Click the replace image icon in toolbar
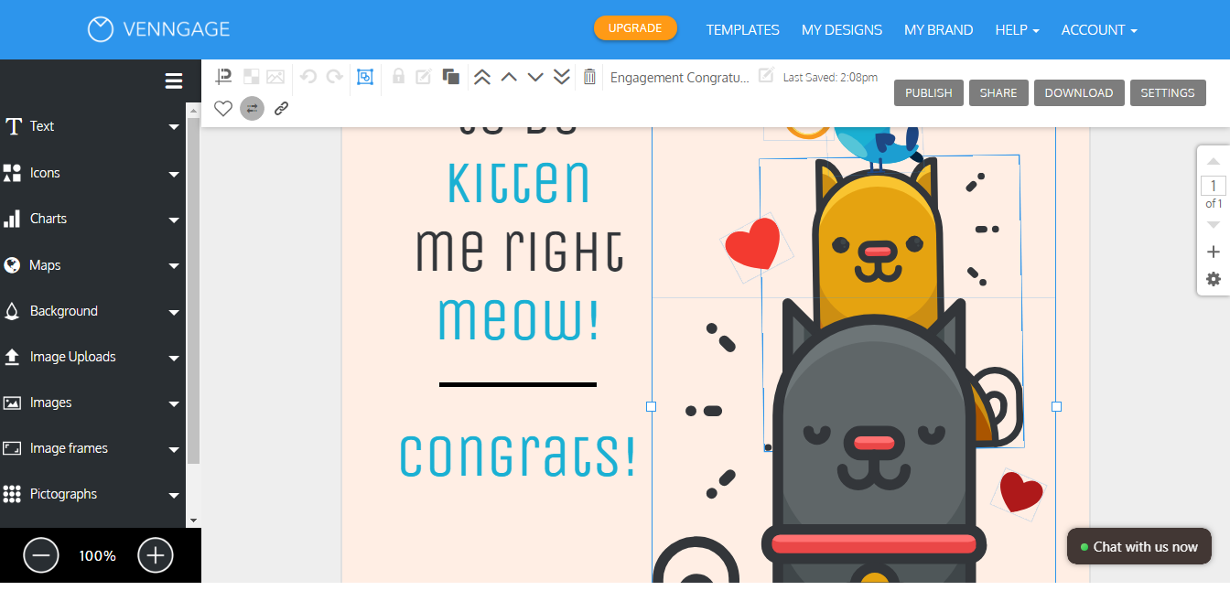The width and height of the screenshot is (1230, 612). [275, 77]
